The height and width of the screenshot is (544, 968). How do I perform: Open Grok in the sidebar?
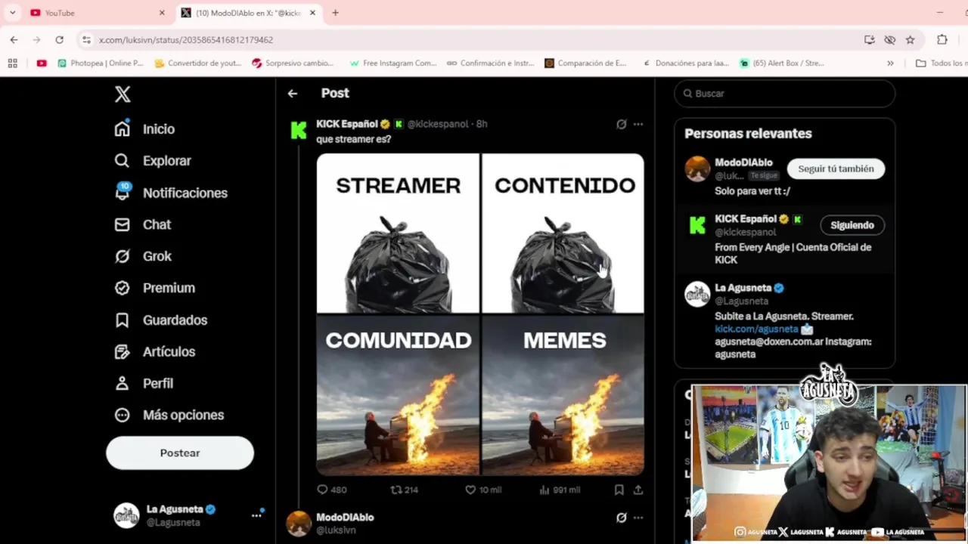[x=143, y=256]
